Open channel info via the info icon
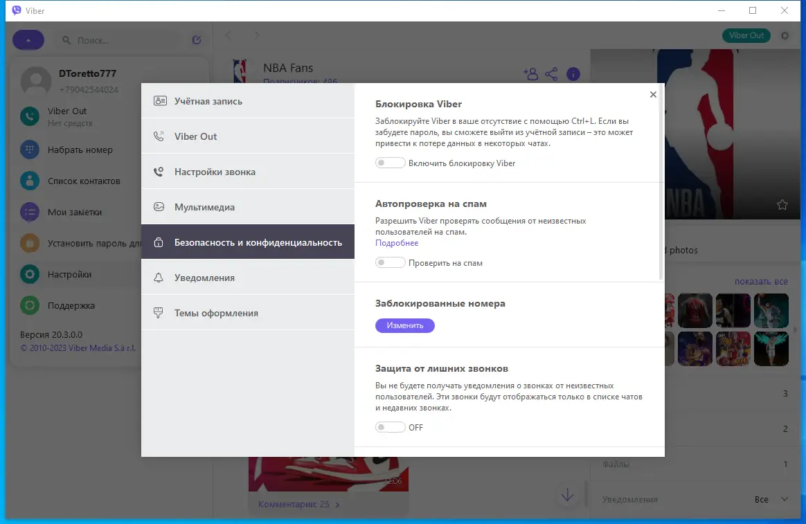The width and height of the screenshot is (806, 524). [573, 73]
